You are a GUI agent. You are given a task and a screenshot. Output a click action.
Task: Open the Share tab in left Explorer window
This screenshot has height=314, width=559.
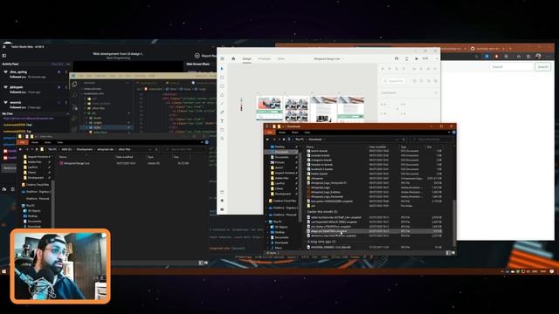[47, 142]
